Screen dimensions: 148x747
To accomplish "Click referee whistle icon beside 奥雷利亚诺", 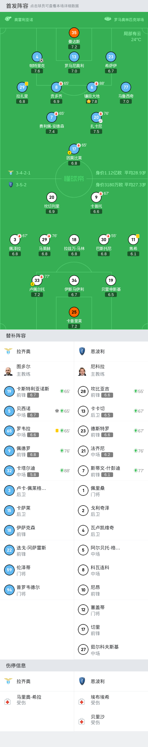I will click(8, 19).
